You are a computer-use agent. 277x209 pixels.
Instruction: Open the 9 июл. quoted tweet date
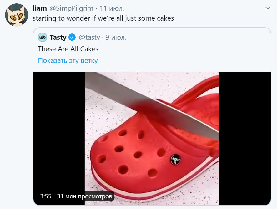(116, 38)
